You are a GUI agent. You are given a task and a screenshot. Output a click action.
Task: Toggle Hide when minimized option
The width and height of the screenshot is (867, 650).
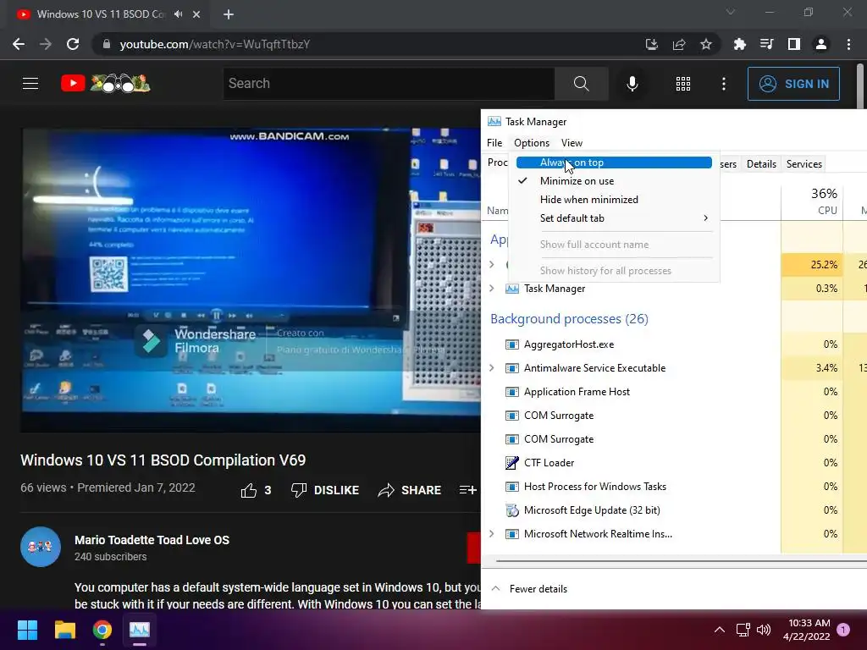click(x=614, y=200)
